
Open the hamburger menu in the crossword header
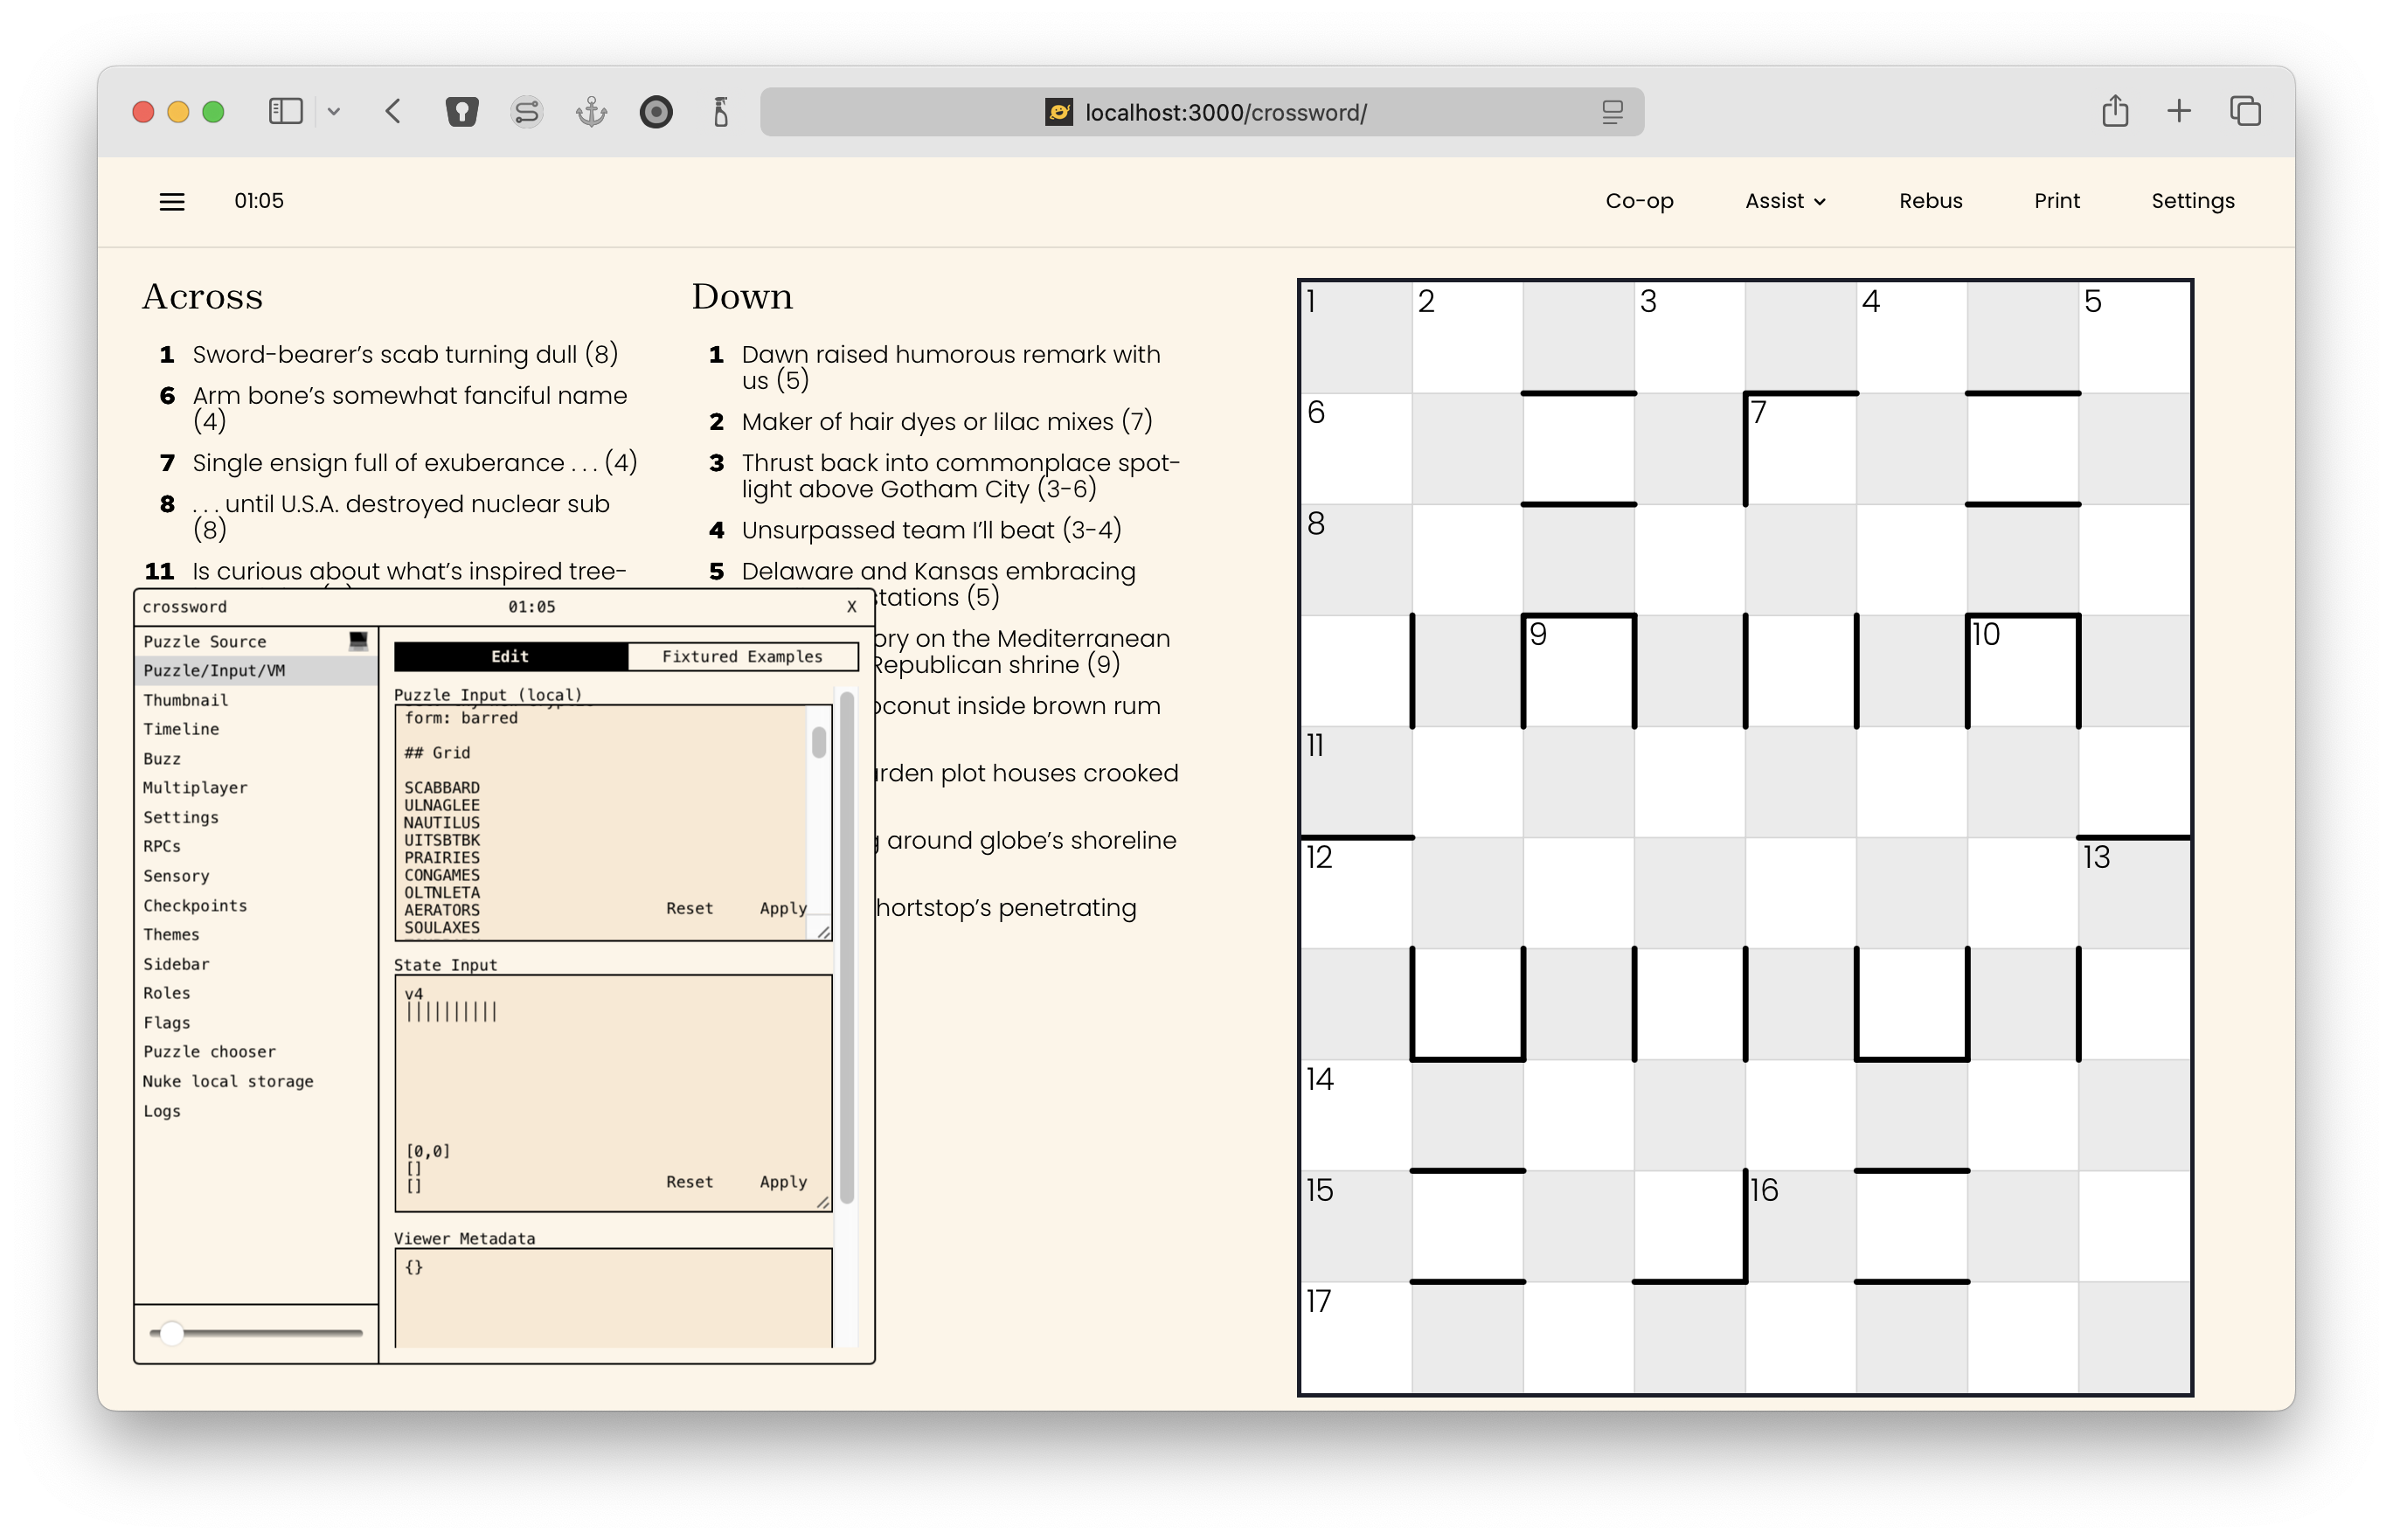pyautogui.click(x=172, y=201)
